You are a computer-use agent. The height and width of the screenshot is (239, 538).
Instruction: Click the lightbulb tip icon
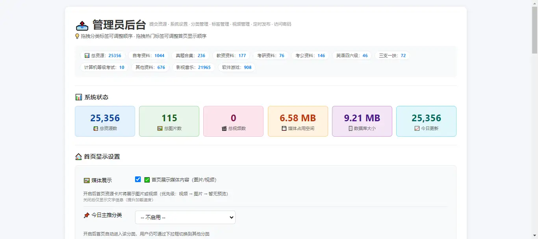point(77,36)
